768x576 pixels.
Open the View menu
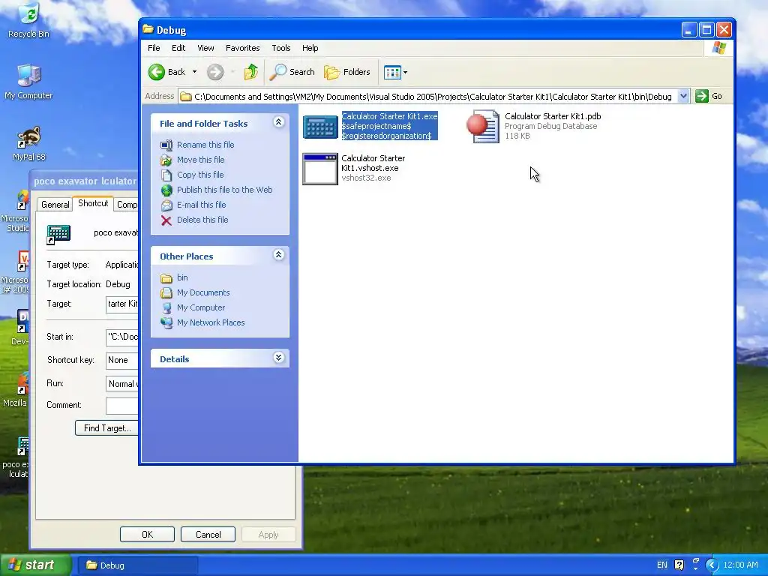pos(205,48)
